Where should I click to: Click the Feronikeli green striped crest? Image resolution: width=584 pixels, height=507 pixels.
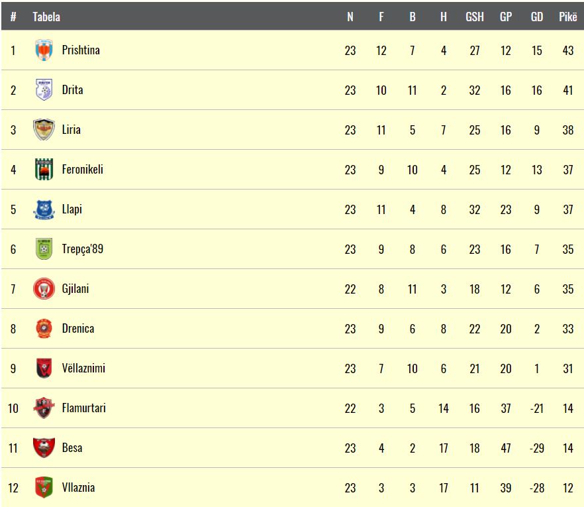(44, 169)
